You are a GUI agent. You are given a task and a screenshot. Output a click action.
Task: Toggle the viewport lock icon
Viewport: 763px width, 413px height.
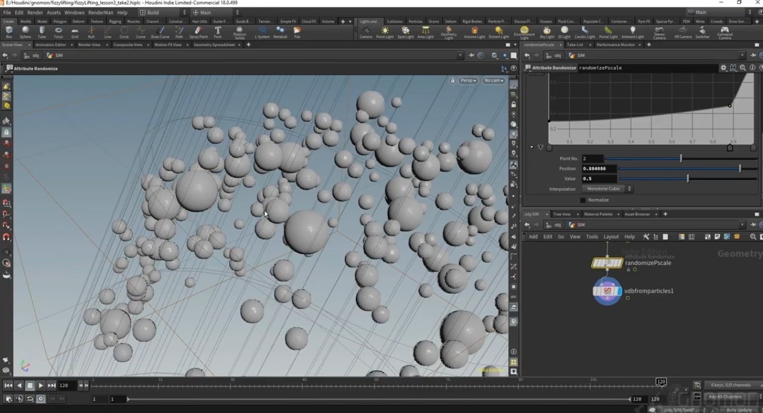pyautogui.click(x=453, y=80)
